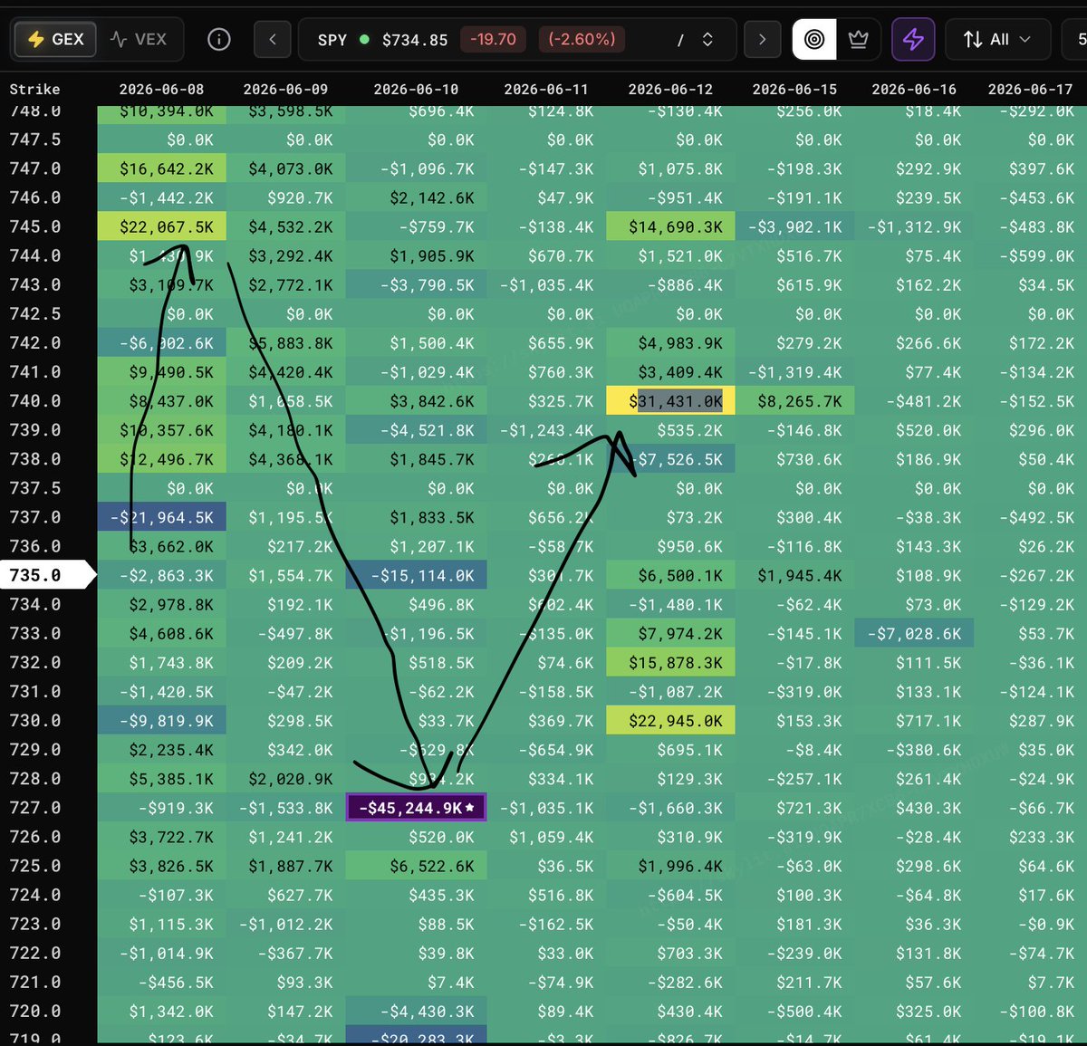Click the -$7,526.5K cell at 738.0
The image size is (1087, 1046).
[670, 459]
